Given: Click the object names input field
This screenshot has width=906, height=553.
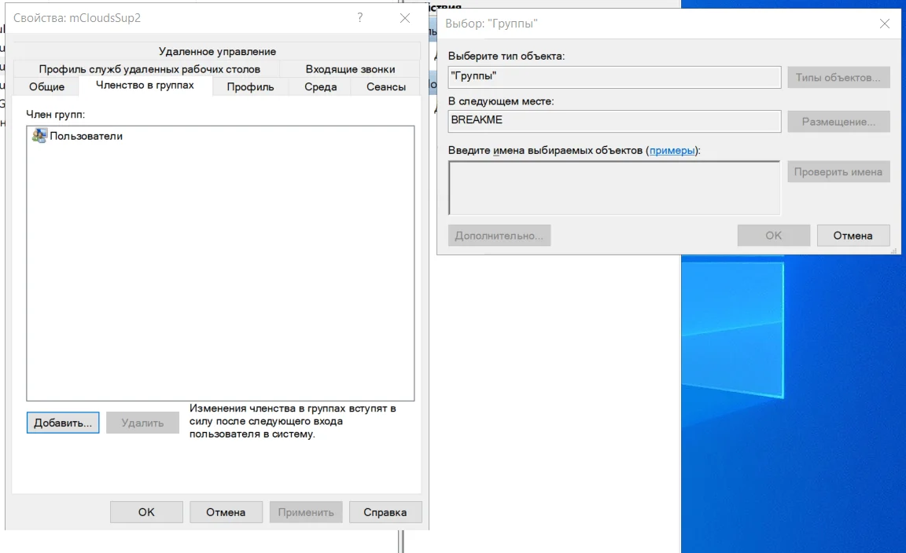Looking at the screenshot, I should click(x=613, y=188).
